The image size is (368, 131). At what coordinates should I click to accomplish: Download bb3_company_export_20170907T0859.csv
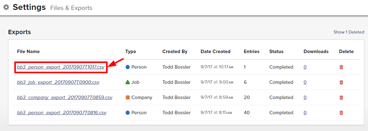point(65,97)
